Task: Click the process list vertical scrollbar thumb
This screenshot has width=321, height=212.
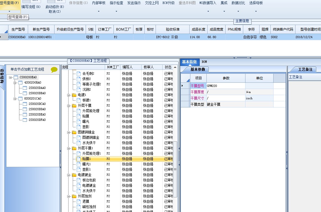Action: tap(175, 169)
